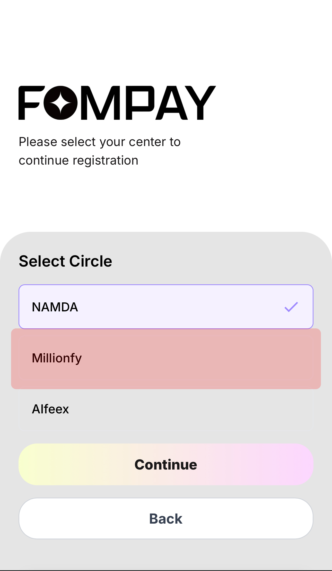Click the Back button's label text
This screenshot has width=332, height=571.
tap(166, 519)
